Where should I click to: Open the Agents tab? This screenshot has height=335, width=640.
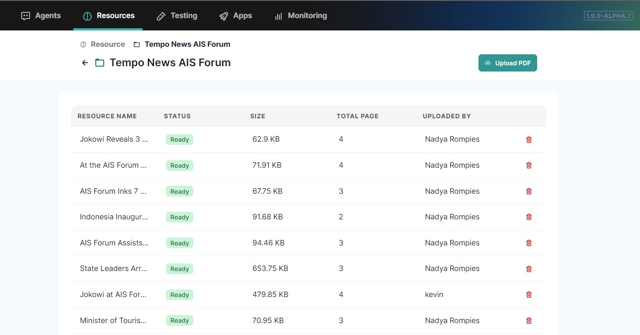tap(41, 16)
